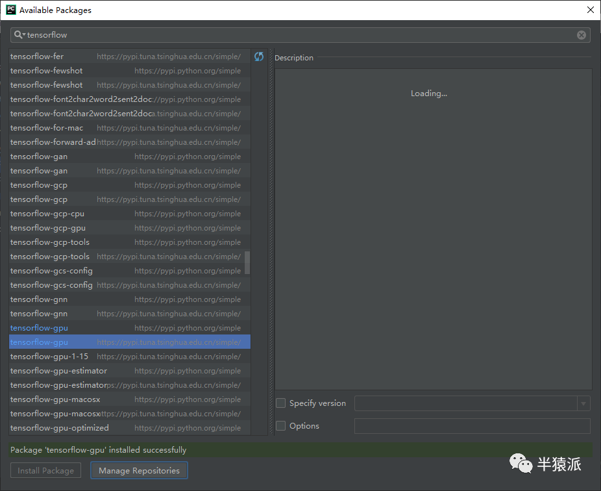Viewport: 601px width, 491px height.
Task: Select the tensorflow-for-mac package
Action: pos(130,128)
